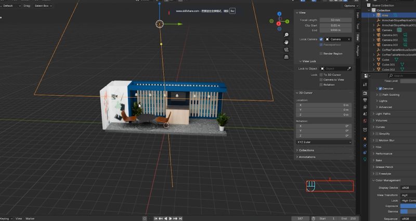Open the View Transform AgX dropdown
The height and width of the screenshot is (221, 416).
point(408,195)
